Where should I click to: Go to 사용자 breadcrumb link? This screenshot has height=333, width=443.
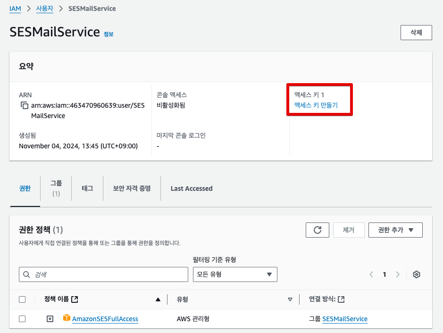45,9
